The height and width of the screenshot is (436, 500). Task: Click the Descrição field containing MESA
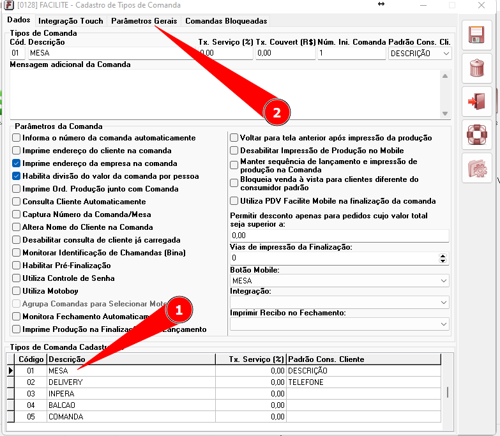click(x=112, y=53)
